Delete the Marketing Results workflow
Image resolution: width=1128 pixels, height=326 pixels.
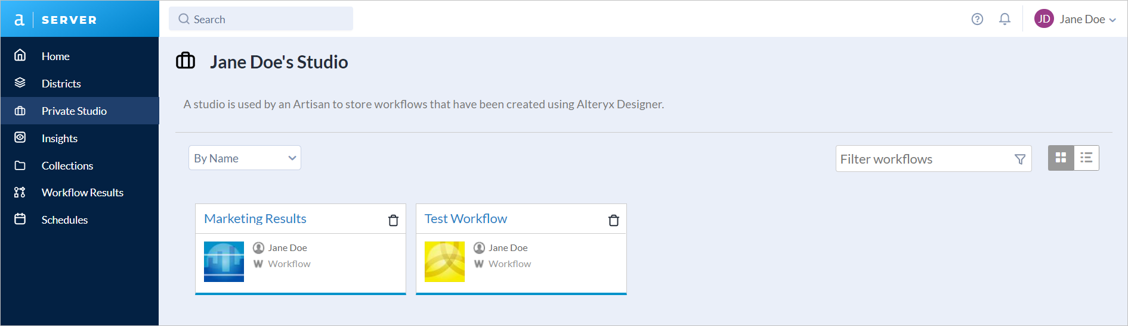click(x=393, y=220)
